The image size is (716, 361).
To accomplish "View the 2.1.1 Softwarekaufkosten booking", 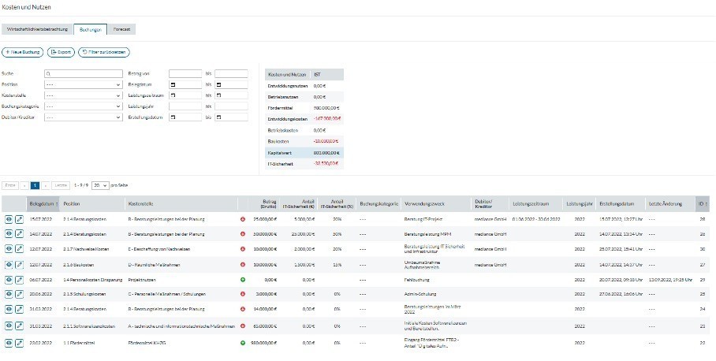I will click(x=9, y=326).
